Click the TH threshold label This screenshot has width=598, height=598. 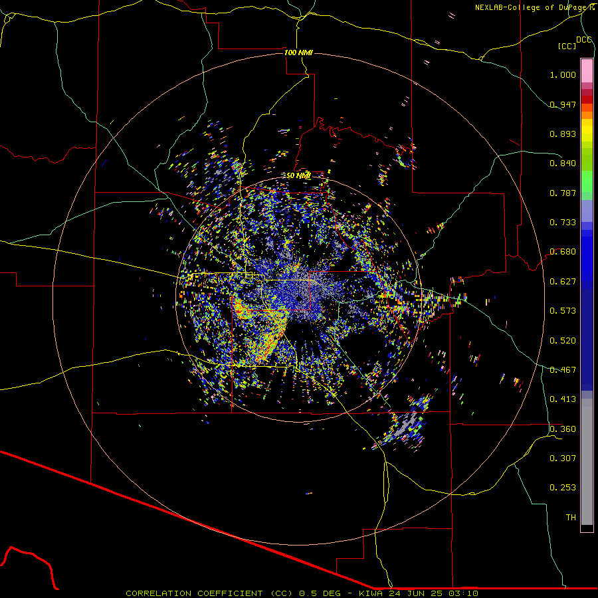(x=571, y=518)
